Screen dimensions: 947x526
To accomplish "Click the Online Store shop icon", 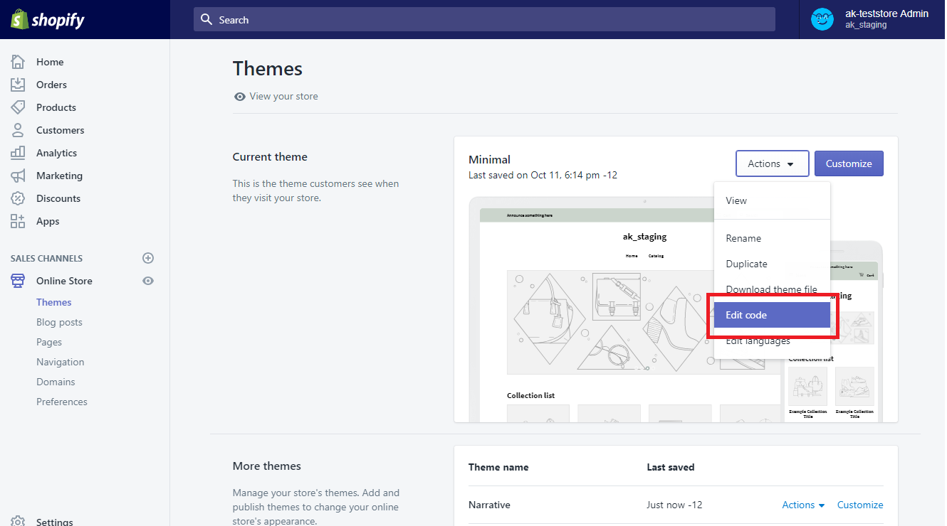I will 18,281.
